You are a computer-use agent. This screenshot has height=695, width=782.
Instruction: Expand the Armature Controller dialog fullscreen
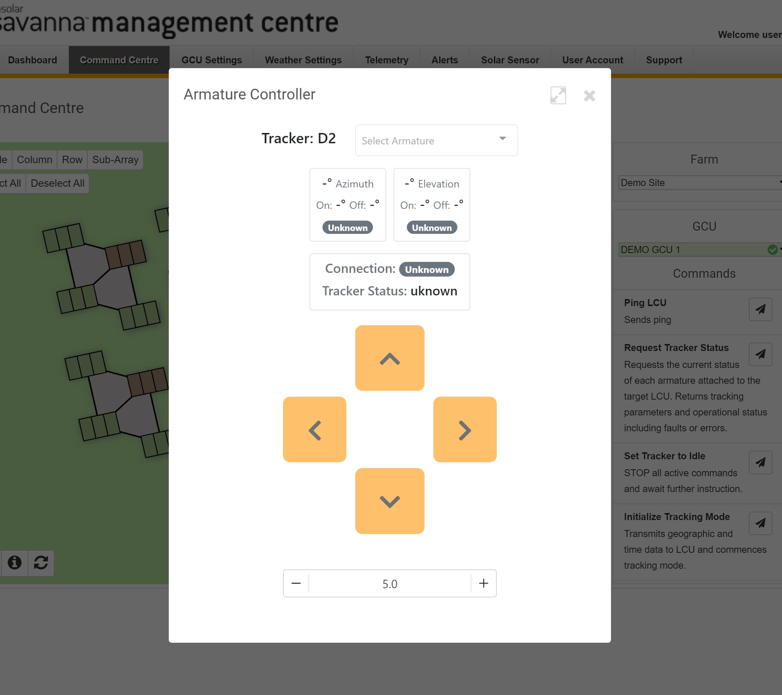558,95
